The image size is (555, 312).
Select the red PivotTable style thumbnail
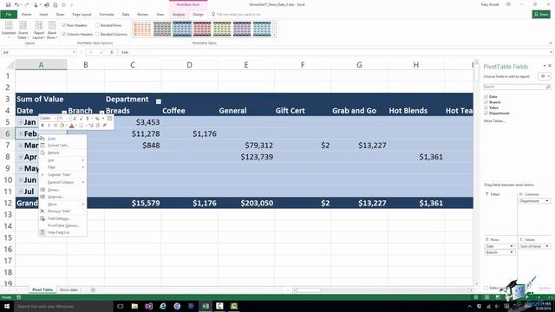click(x=202, y=29)
